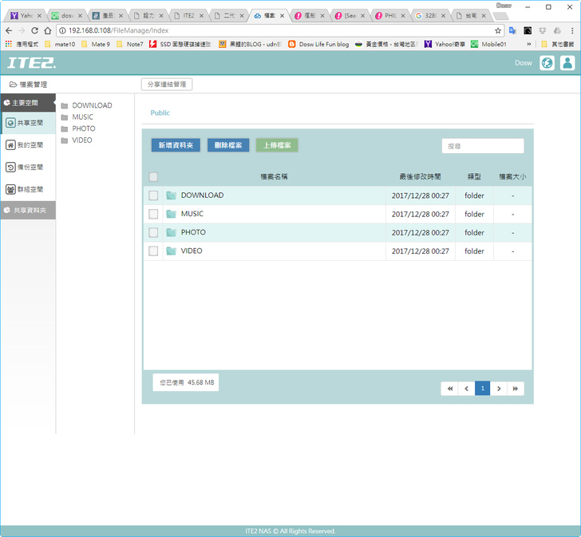This screenshot has width=581, height=537.
Task: Open the MUSIC folder in the tree
Action: pos(82,117)
